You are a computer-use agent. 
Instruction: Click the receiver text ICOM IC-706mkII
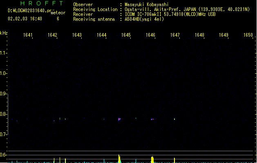coord(143,14)
